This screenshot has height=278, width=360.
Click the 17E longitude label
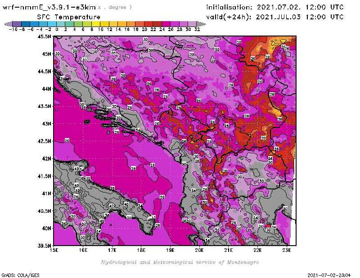(112, 250)
